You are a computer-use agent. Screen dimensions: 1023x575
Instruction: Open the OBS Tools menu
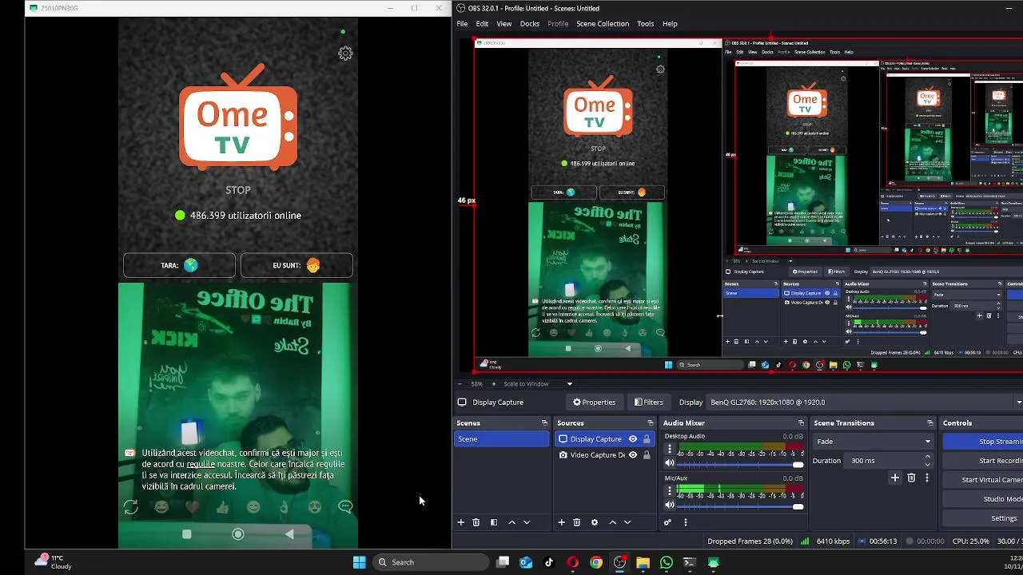pyautogui.click(x=646, y=23)
